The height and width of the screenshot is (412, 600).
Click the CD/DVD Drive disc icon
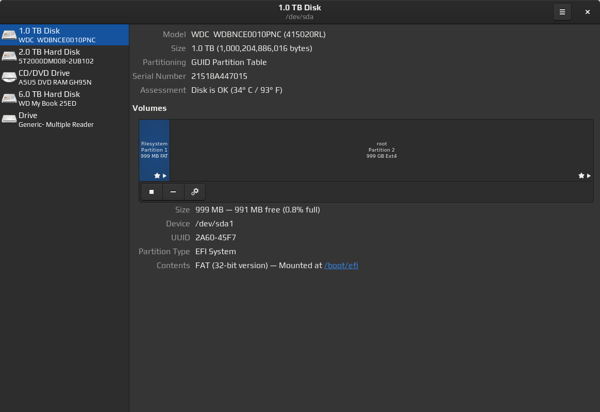point(9,77)
